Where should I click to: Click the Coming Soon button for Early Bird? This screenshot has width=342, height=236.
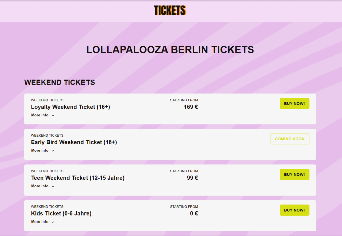coord(290,139)
